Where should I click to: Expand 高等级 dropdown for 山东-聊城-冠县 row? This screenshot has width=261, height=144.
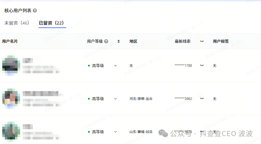[x=115, y=132]
